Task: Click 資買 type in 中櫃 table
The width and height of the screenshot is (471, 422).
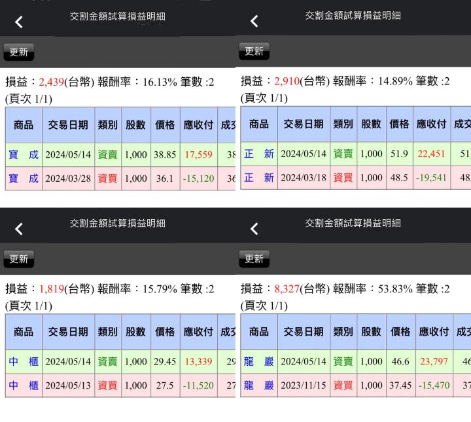Action: (107, 385)
